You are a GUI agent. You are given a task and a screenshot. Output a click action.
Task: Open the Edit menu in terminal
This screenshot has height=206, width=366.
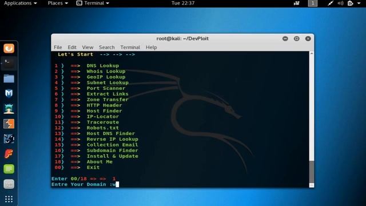pyautogui.click(x=72, y=47)
